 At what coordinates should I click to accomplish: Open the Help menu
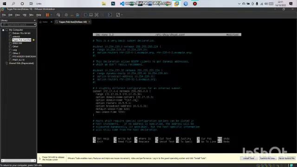(x=39, y=15)
